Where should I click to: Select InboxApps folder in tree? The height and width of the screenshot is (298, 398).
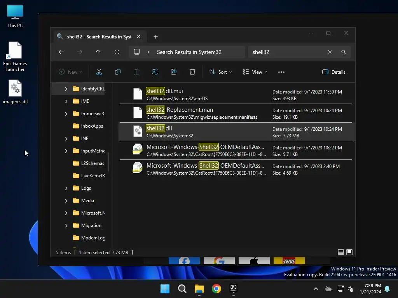pyautogui.click(x=88, y=126)
